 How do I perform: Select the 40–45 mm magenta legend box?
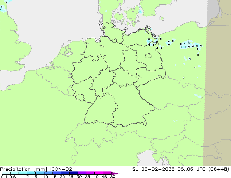(x=99, y=173)
